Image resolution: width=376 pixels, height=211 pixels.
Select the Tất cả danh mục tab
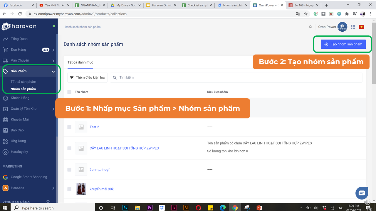tap(80, 62)
